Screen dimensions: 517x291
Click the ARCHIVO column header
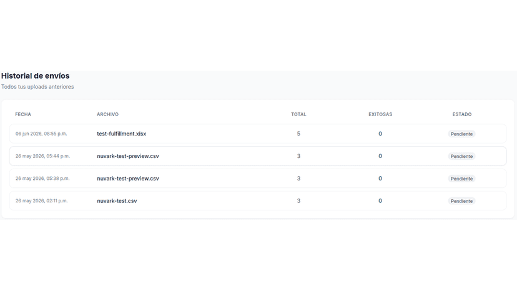[107, 114]
